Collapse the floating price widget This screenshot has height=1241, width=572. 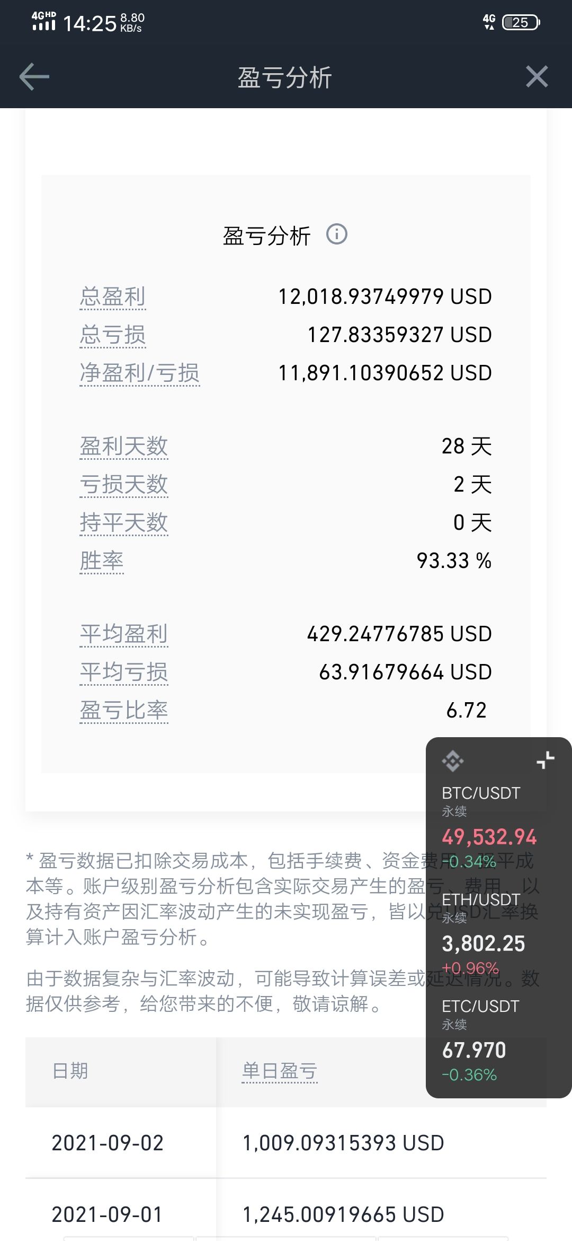[546, 760]
